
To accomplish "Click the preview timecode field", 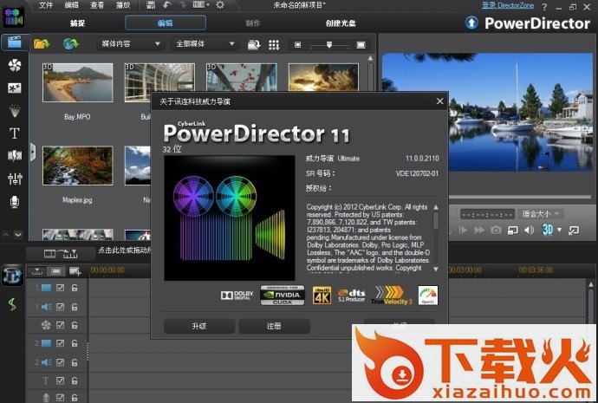I will coord(487,214).
